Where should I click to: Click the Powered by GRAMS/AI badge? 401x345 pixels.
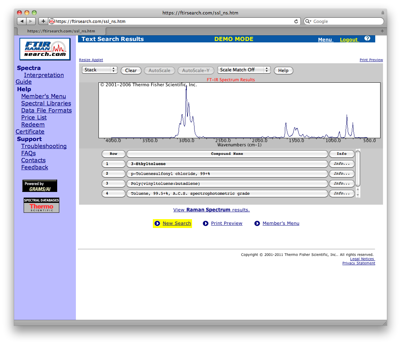(40, 186)
